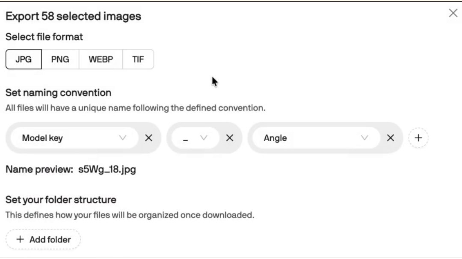Image resolution: width=462 pixels, height=259 pixels.
Task: Remove the Model key naming element
Action: click(x=148, y=138)
